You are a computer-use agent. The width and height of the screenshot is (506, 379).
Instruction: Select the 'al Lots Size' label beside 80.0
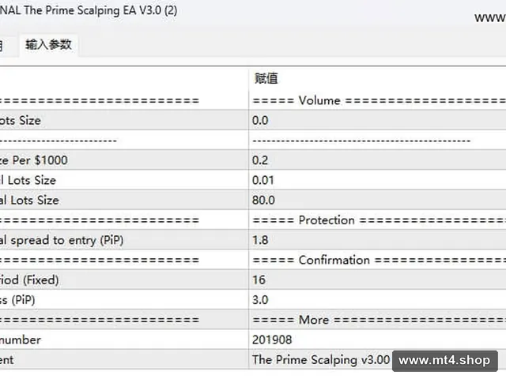tap(29, 201)
